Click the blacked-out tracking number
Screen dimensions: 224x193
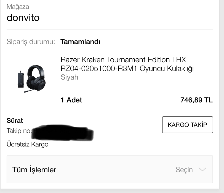click(62, 132)
